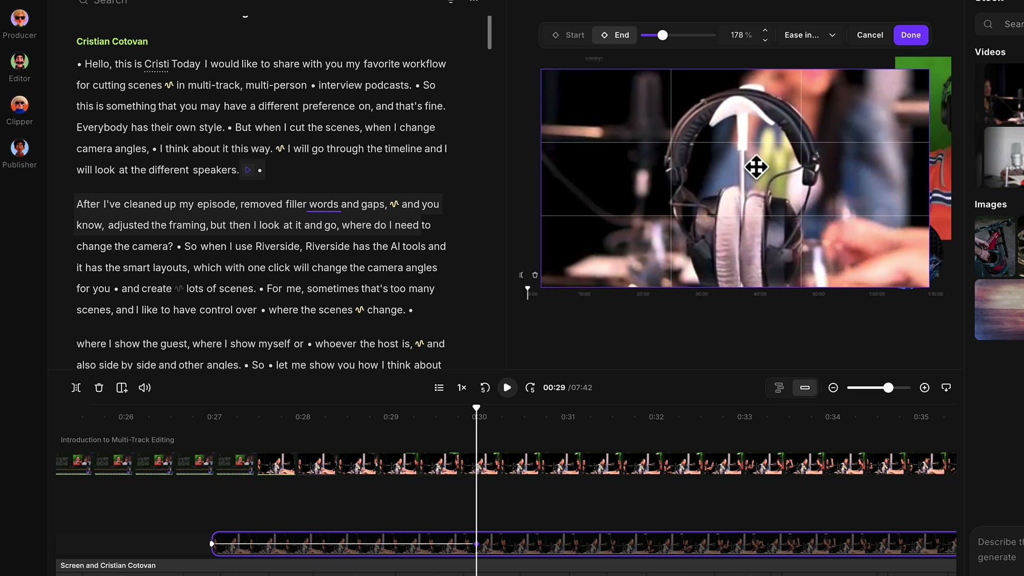The width and height of the screenshot is (1024, 576).
Task: Click the small trash icon below preview
Action: point(535,275)
